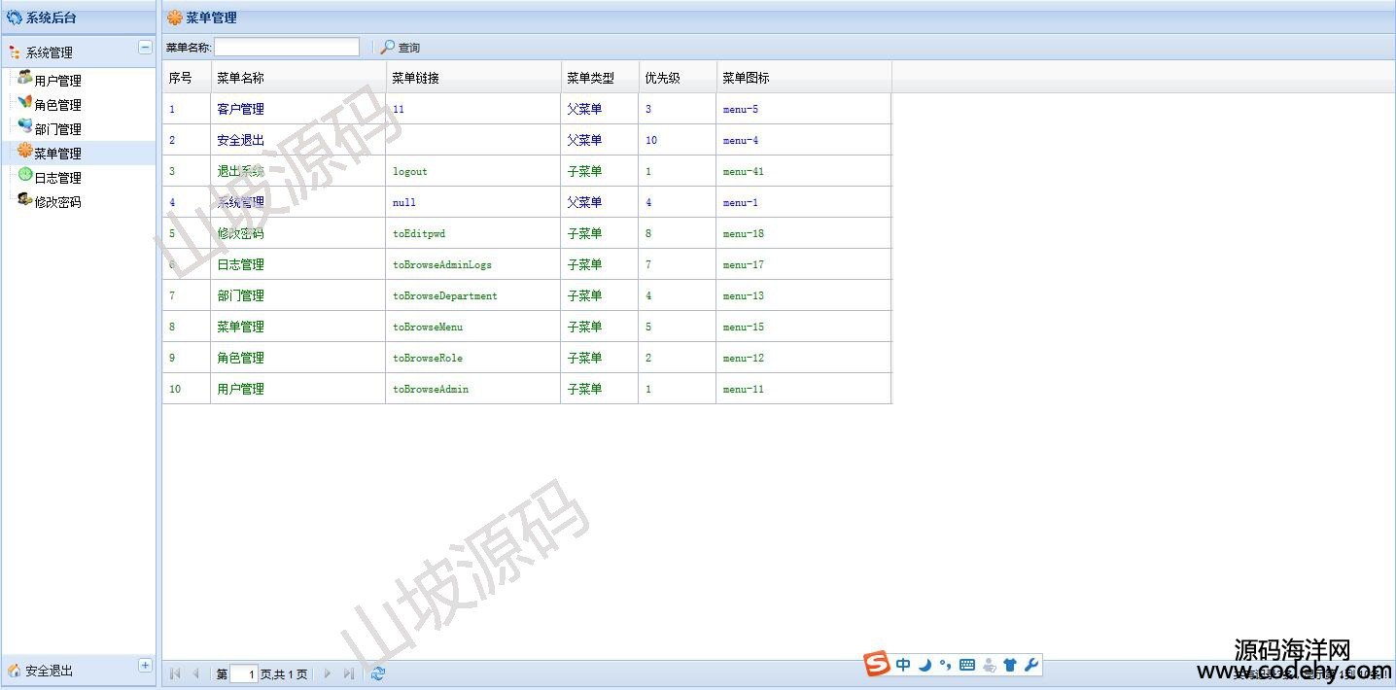
Task: Click in the 菜单名称 search field
Action: point(286,48)
